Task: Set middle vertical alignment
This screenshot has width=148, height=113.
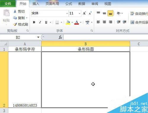Action: (x=104, y=13)
